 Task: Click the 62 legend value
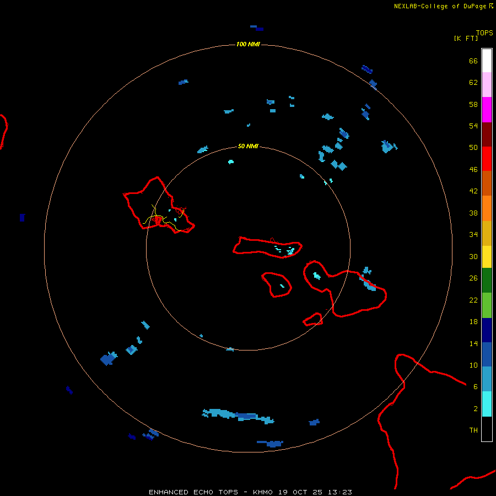click(473, 83)
